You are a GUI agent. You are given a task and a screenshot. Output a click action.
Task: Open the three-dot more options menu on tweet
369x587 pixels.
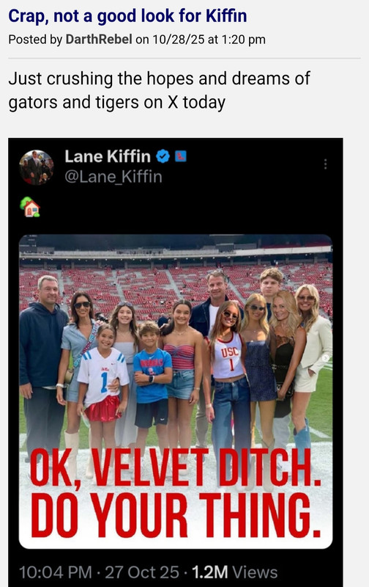point(325,164)
